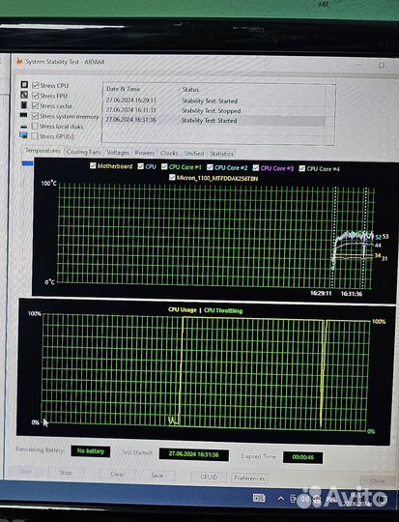
Task: Click the CPU chip icon beside Stress CPU
Action: coord(24,84)
